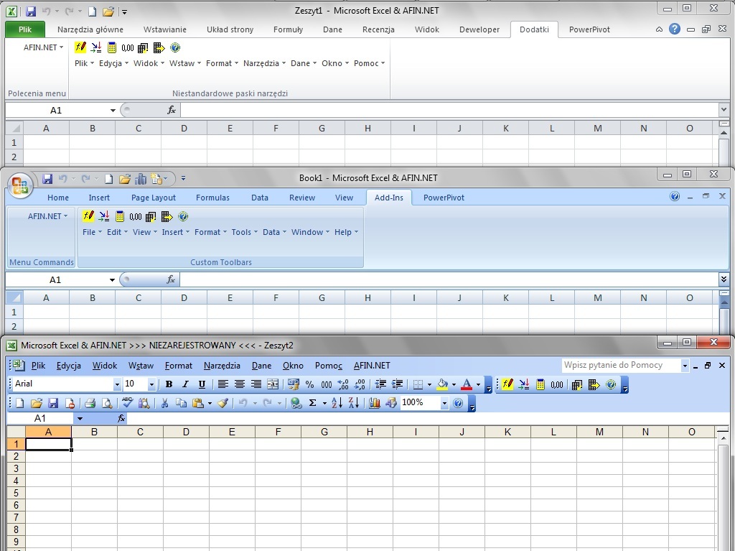Switch to Deweloper tab in Zeszyt1 window
Viewport: 735px width, 551px height.
(x=479, y=29)
